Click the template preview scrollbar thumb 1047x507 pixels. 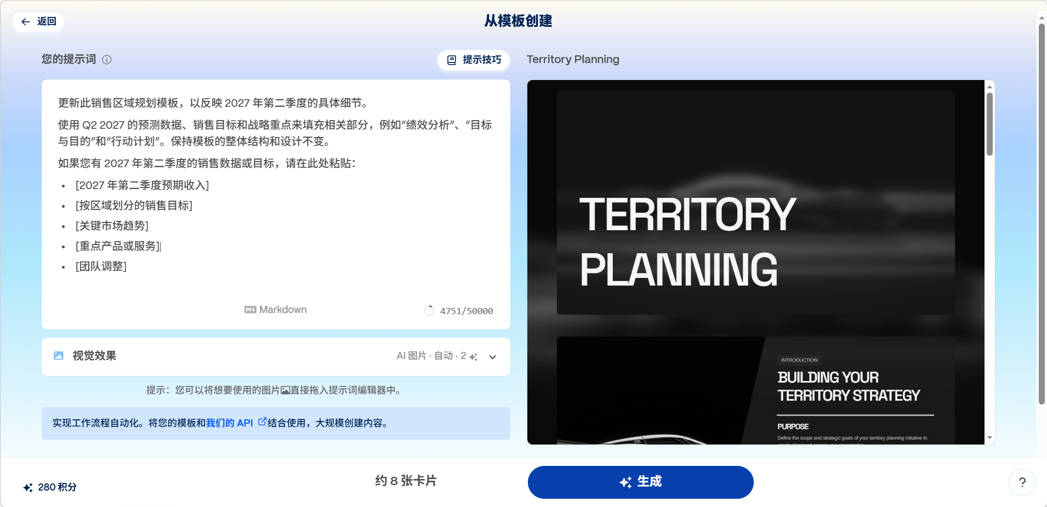pyautogui.click(x=989, y=124)
